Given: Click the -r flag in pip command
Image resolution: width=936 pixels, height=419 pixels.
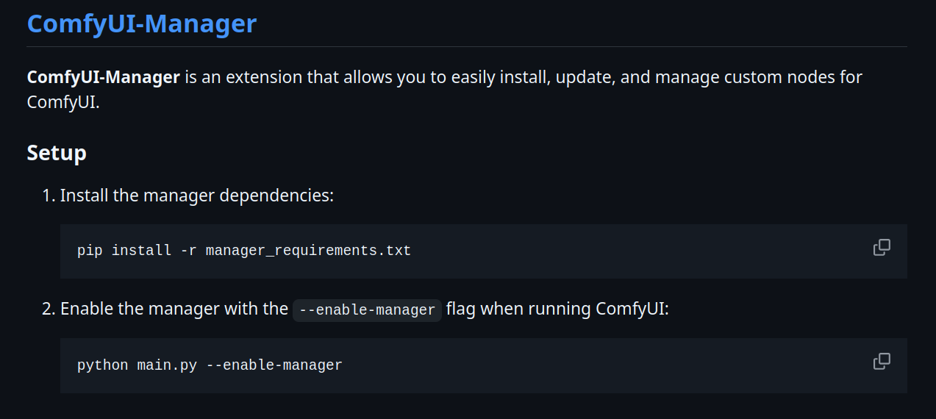Looking at the screenshot, I should click(188, 251).
